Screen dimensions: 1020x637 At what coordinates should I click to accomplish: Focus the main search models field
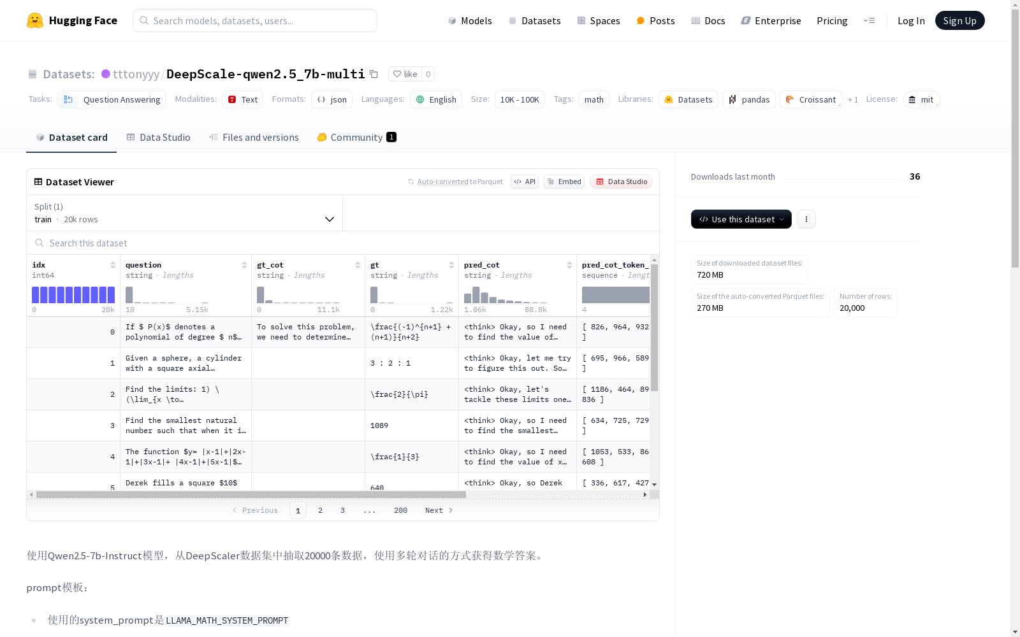pos(255,20)
